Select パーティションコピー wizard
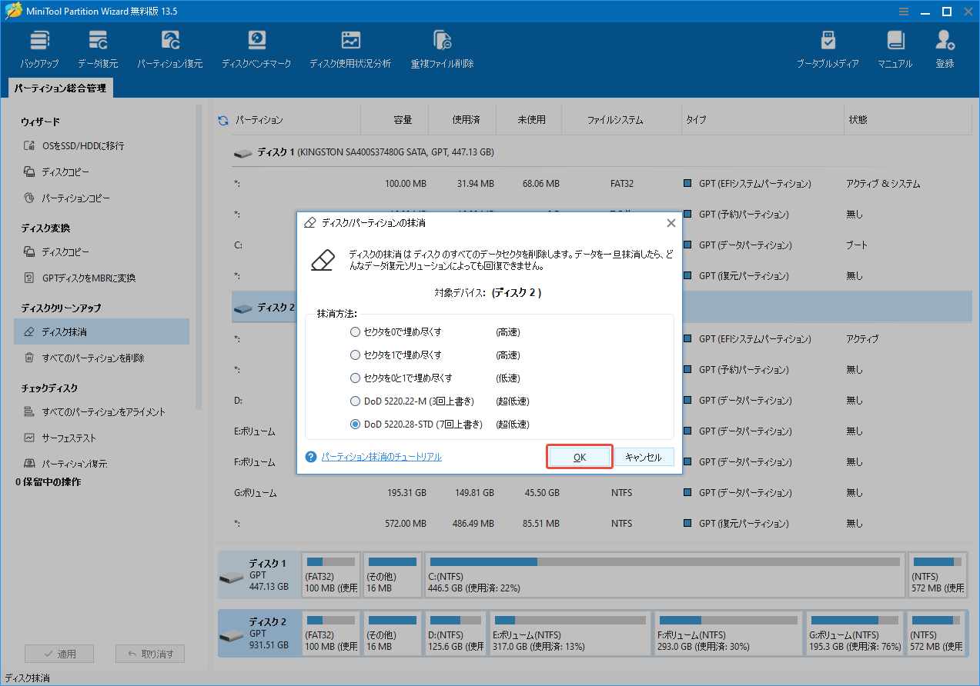980x686 pixels. (67, 198)
